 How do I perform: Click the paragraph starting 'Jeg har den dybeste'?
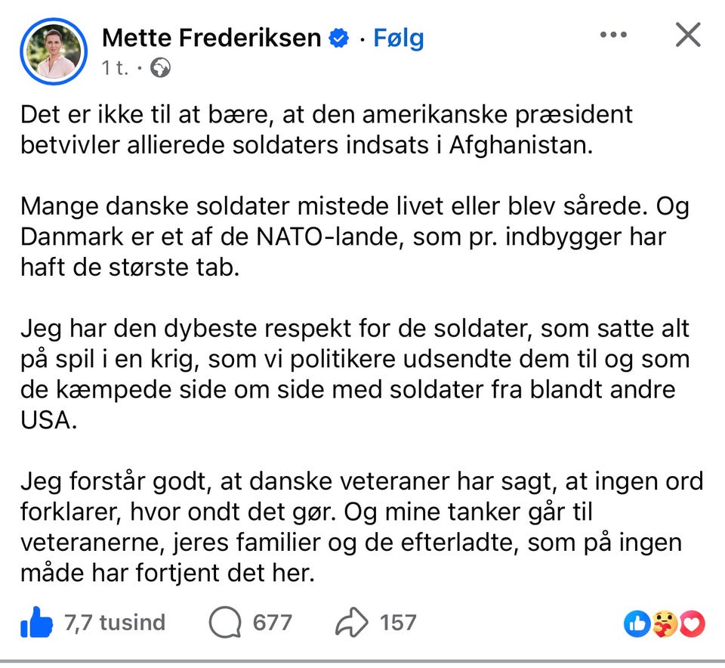click(355, 375)
